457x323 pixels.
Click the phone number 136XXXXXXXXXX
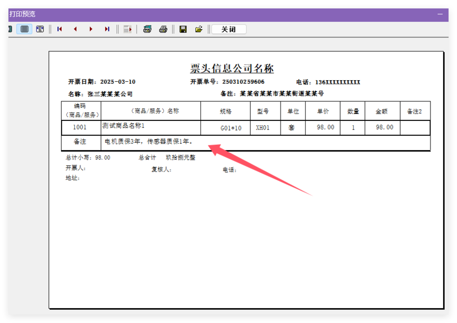click(337, 82)
